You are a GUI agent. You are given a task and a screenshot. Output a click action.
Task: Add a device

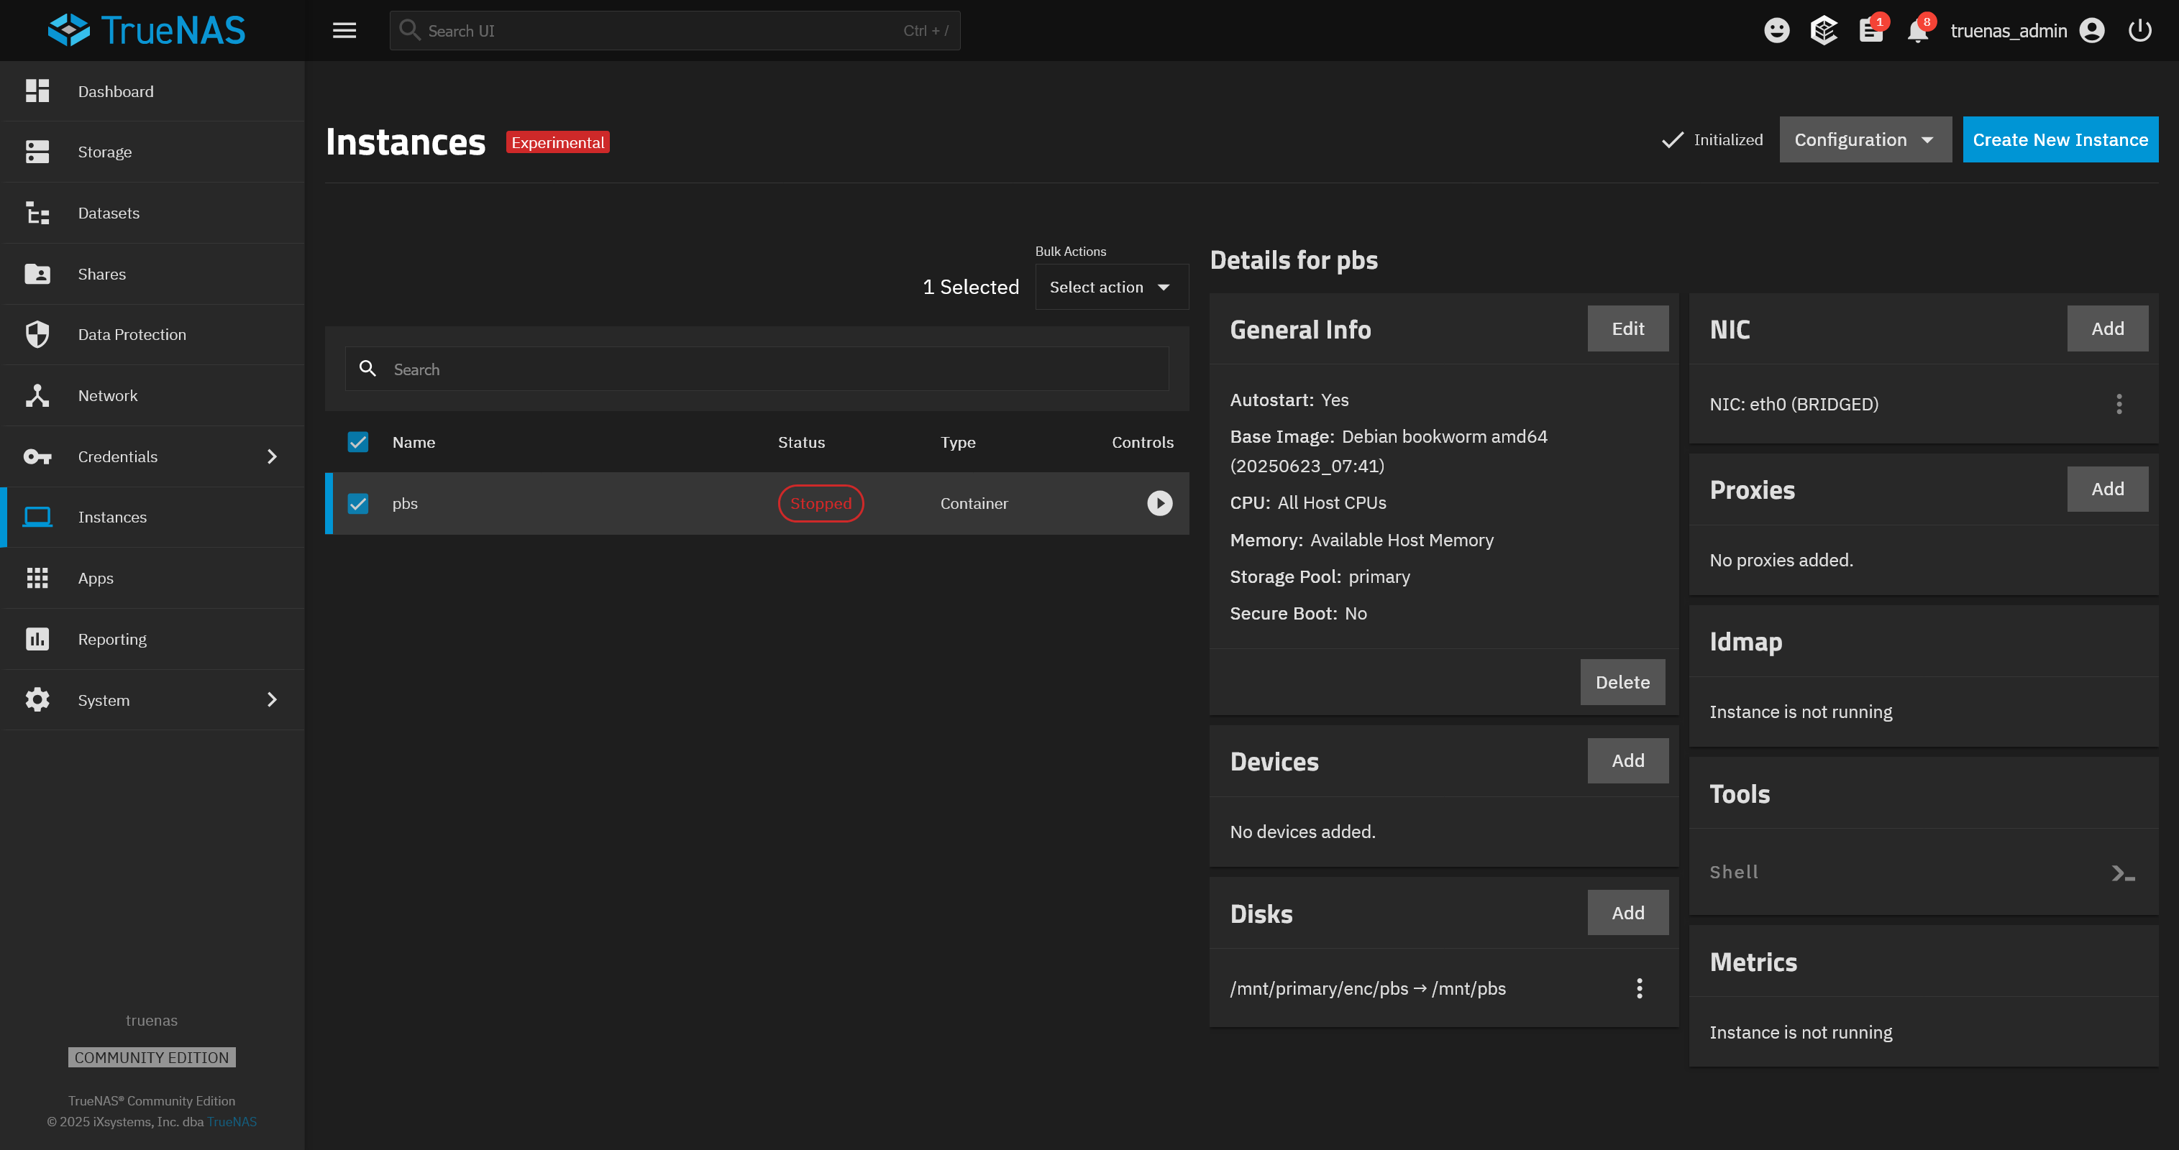pyautogui.click(x=1627, y=761)
